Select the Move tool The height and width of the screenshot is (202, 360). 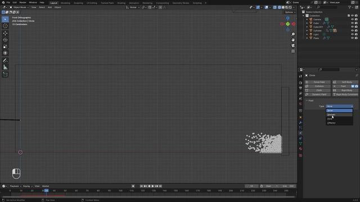click(5, 33)
